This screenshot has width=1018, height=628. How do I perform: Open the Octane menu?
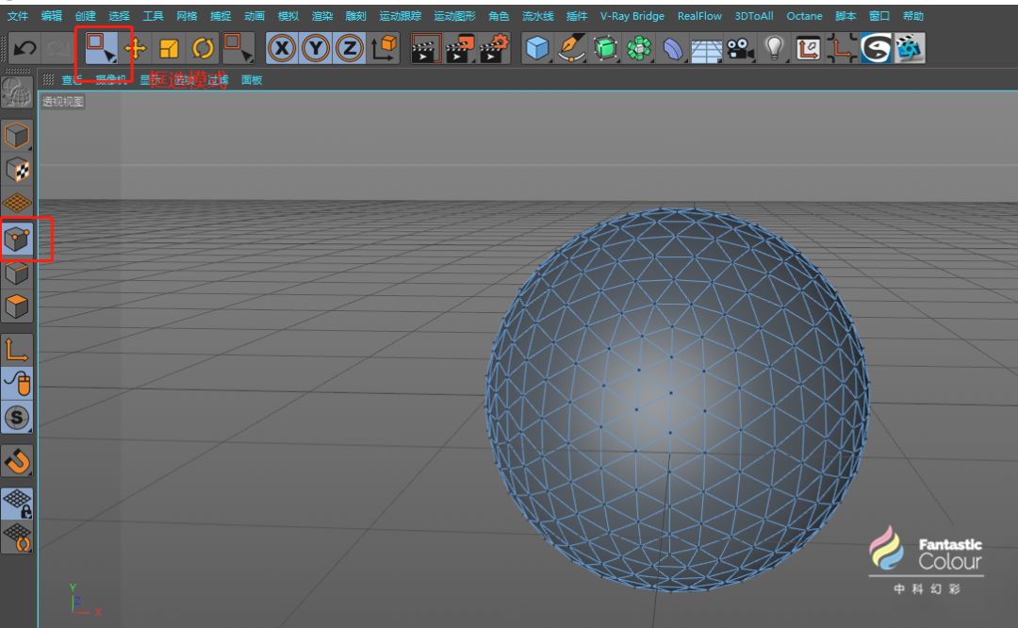coord(804,16)
